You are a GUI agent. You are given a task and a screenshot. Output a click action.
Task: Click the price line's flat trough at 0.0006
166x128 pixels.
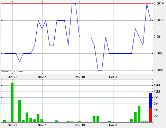click(x=100, y=70)
